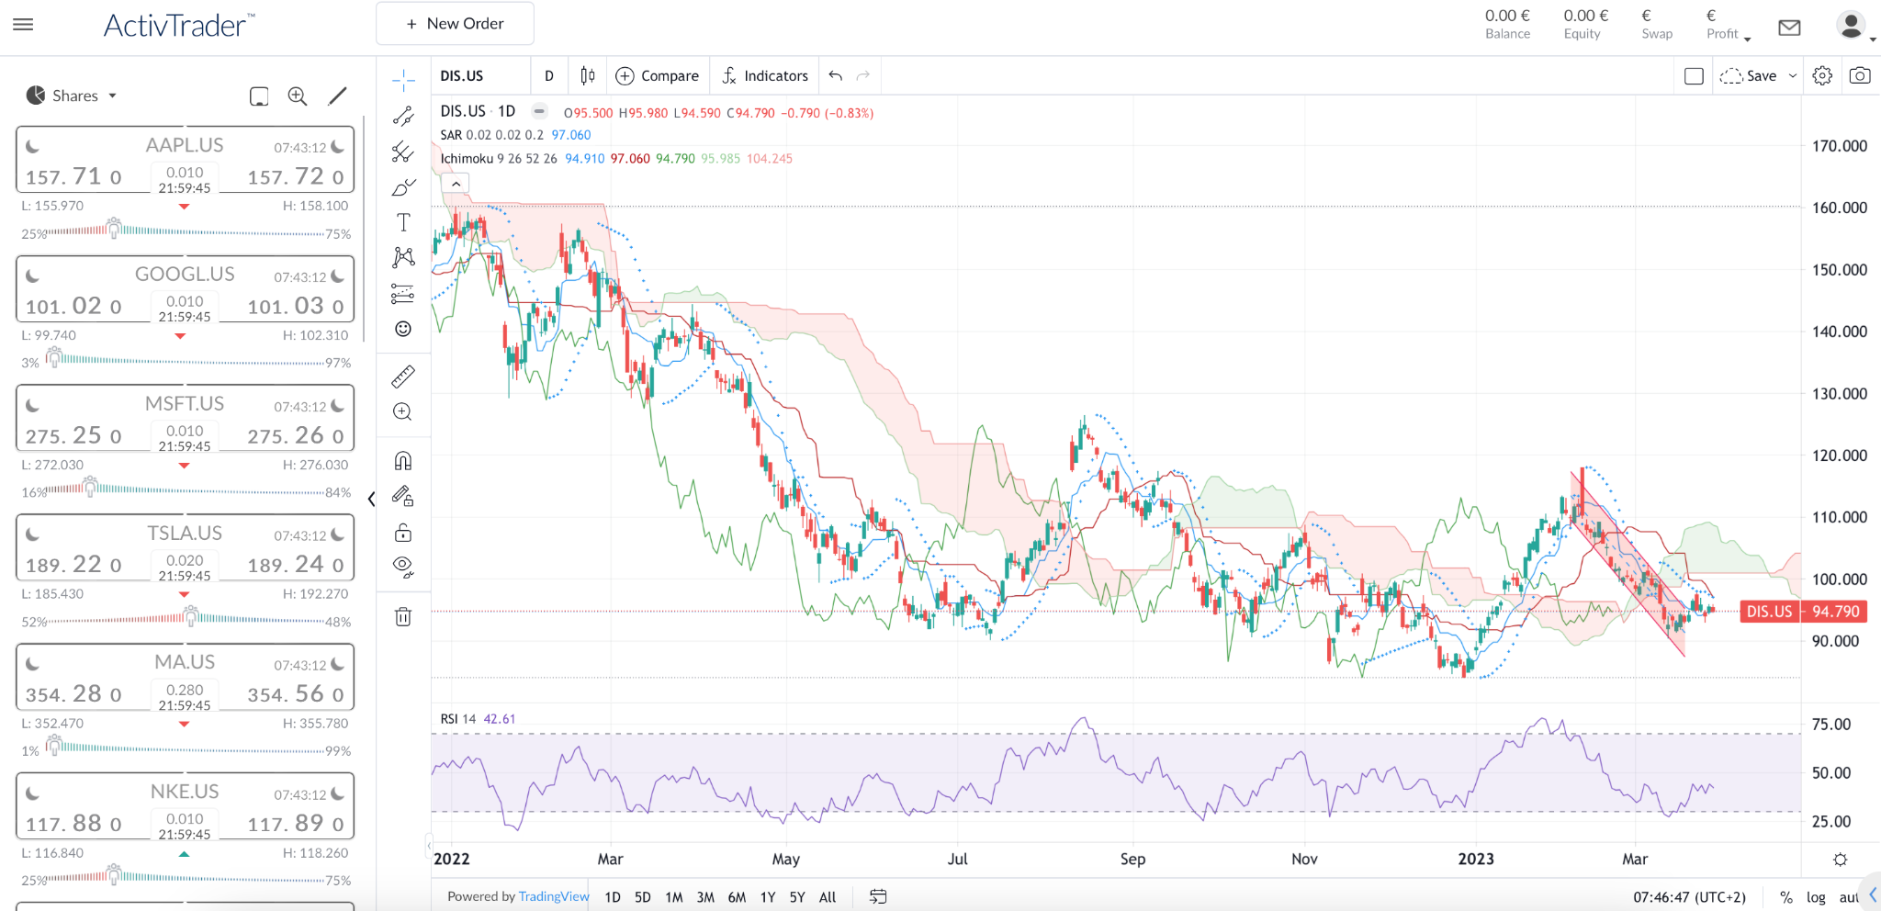This screenshot has width=1881, height=911.
Task: Select the trend line drawing tool
Action: [x=403, y=117]
